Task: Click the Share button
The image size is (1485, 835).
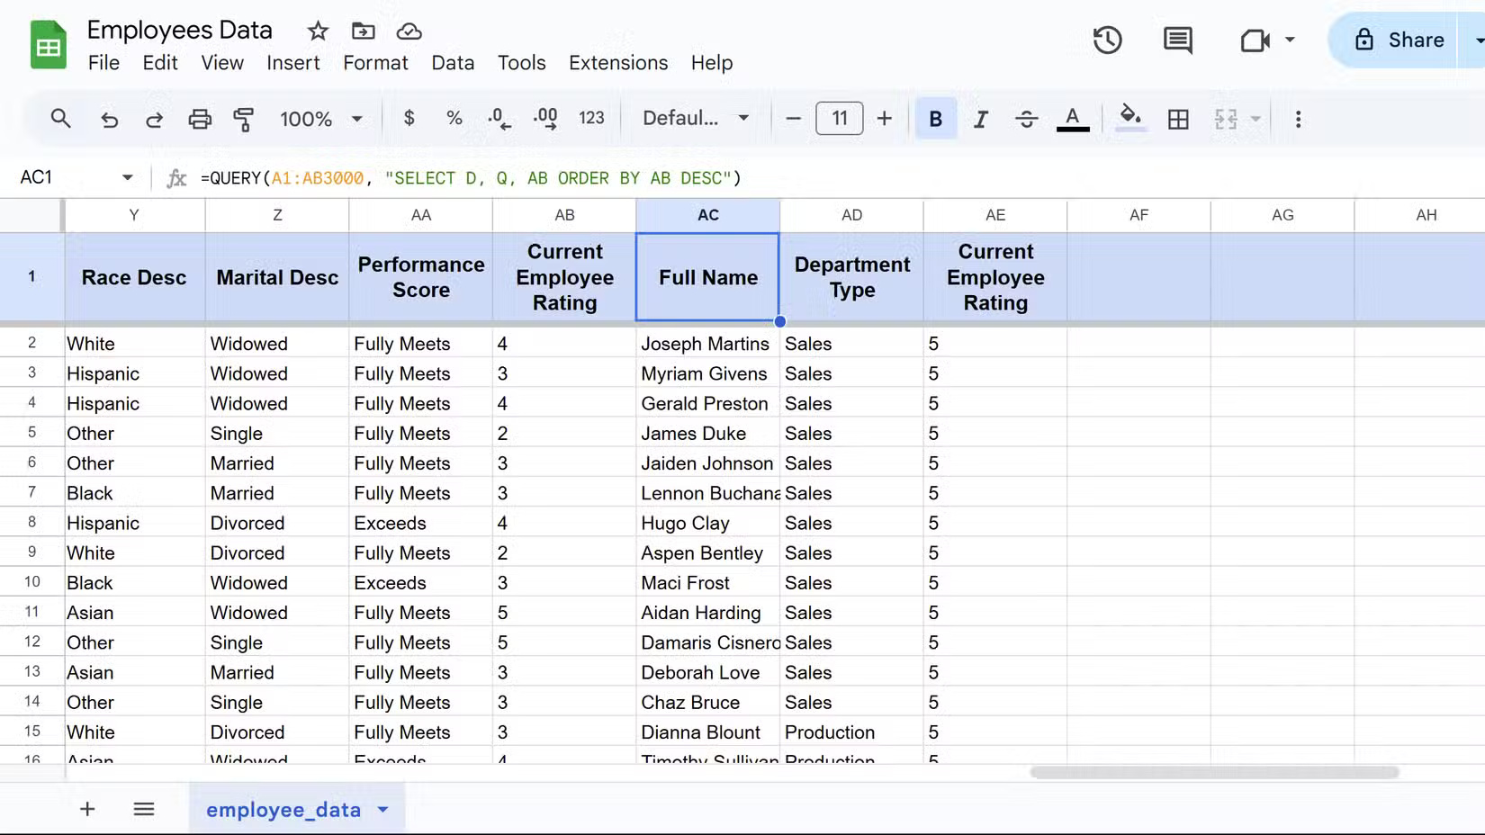Action: pyautogui.click(x=1401, y=40)
